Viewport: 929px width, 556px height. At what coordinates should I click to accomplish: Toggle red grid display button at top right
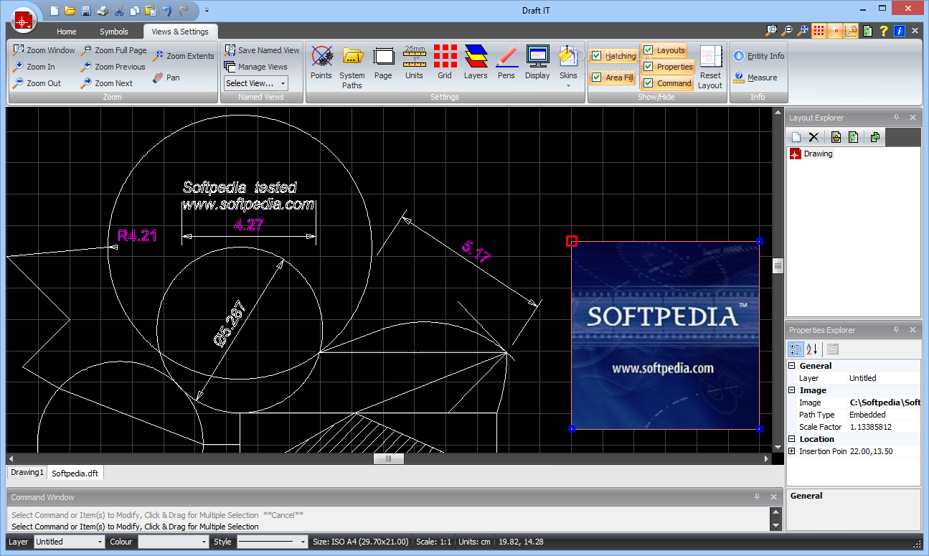point(819,31)
